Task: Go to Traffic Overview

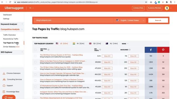Action: pyautogui.click(x=9, y=35)
